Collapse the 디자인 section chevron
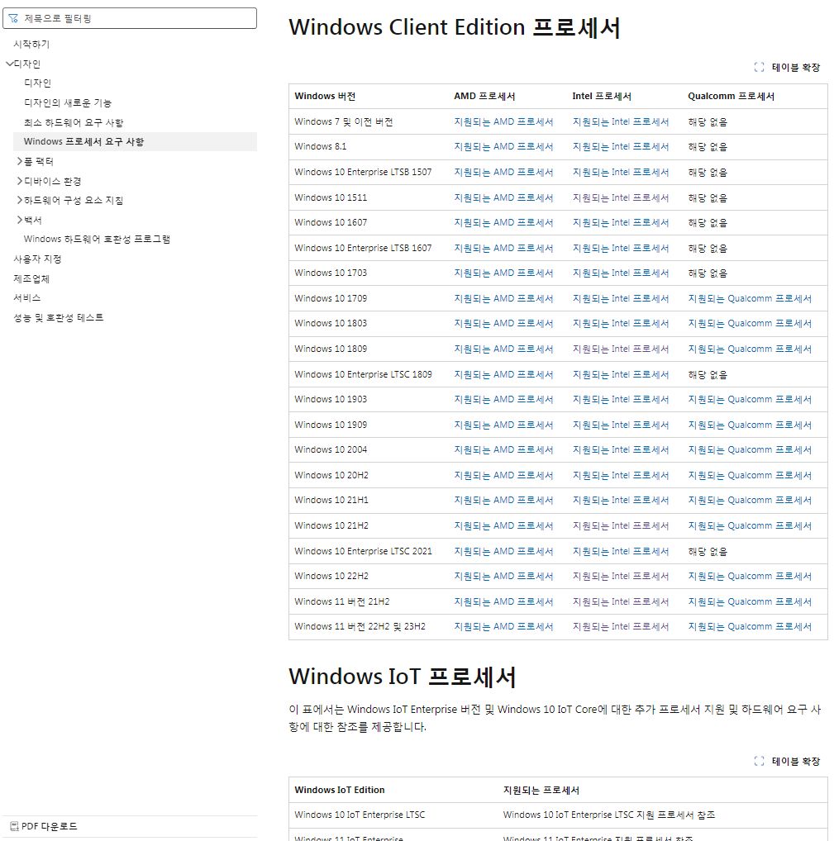The width and height of the screenshot is (834, 841). (9, 64)
